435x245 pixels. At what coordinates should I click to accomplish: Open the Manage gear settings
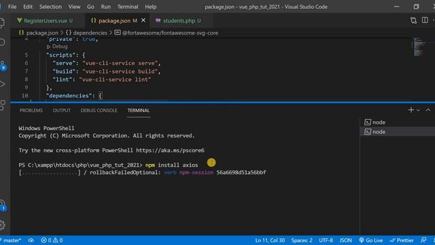tap(3, 225)
